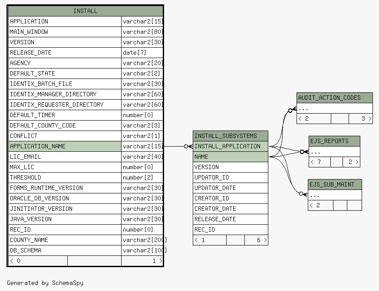The image size is (379, 291).
Task: Click the RELEASE_DATE date[7] type cell
Action: (x=142, y=52)
